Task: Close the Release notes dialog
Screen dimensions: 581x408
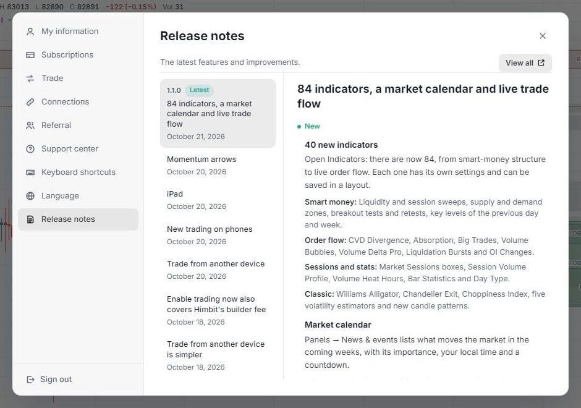Action: 543,36
